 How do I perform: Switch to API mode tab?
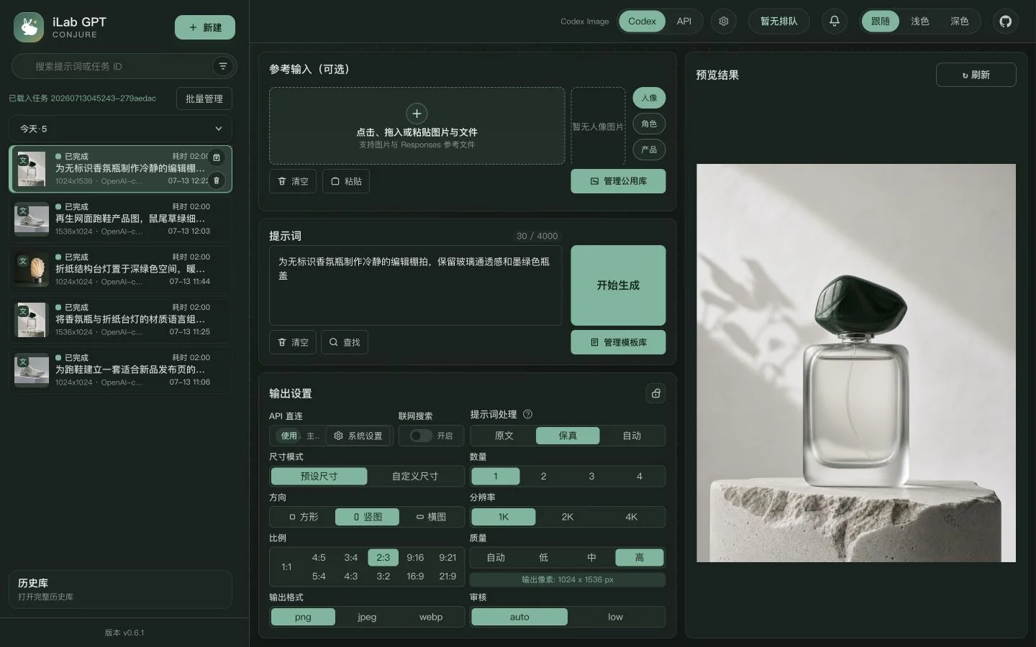(x=684, y=22)
